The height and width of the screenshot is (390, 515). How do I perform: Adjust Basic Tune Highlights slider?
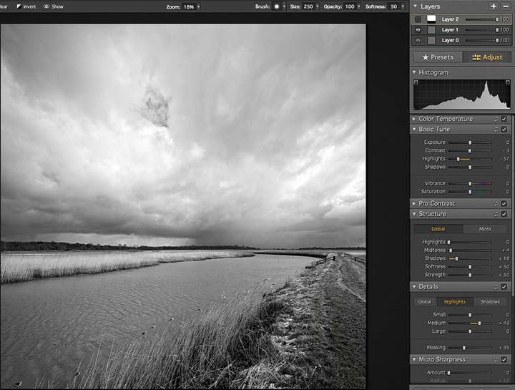pos(470,159)
